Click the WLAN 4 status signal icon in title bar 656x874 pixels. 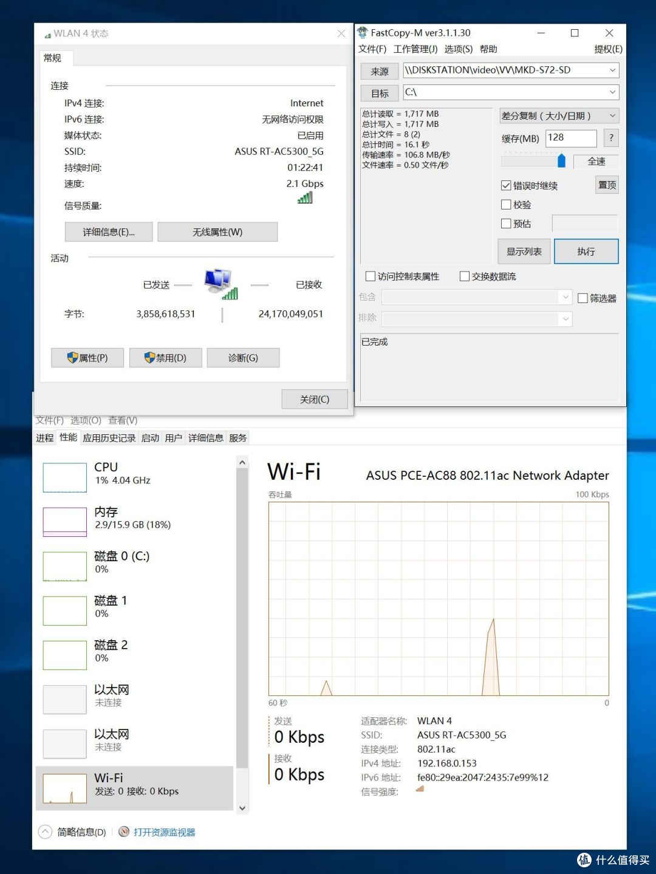pos(47,35)
